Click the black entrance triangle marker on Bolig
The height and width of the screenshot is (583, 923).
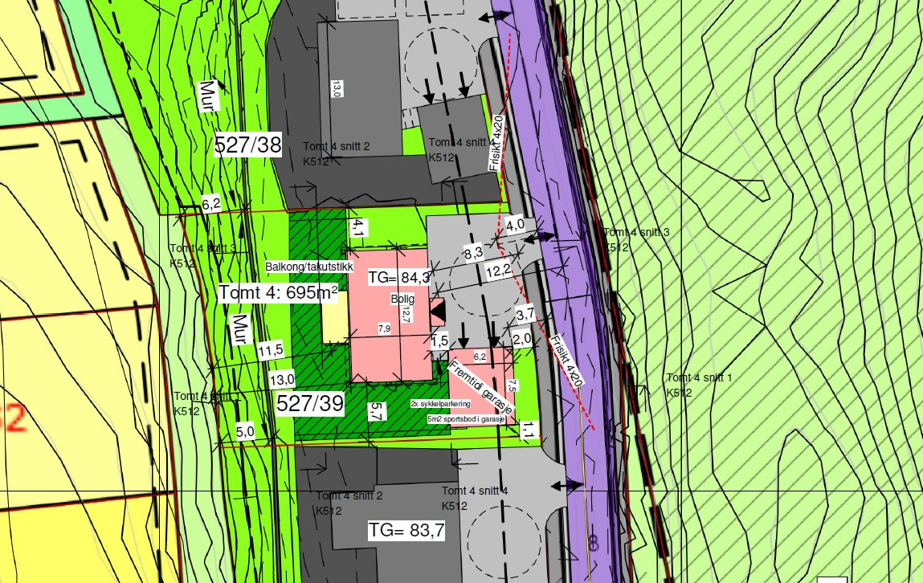coord(437,312)
